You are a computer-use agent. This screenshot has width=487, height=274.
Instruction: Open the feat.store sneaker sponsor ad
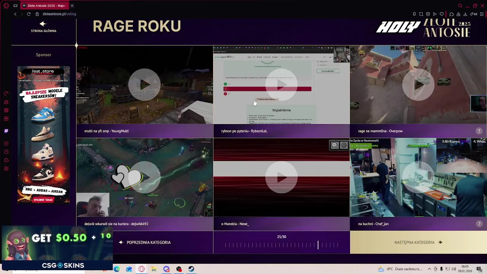coord(43,135)
